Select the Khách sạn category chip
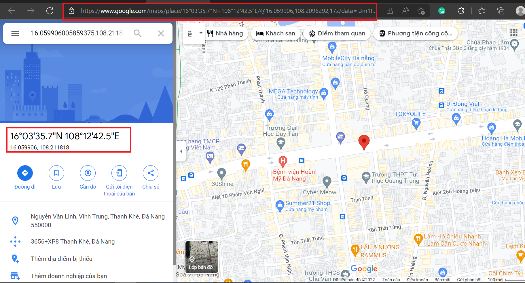This screenshot has width=525, height=283. tap(276, 33)
